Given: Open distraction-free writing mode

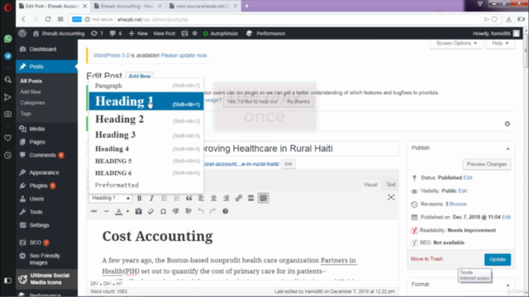Looking at the screenshot, I should (x=391, y=198).
